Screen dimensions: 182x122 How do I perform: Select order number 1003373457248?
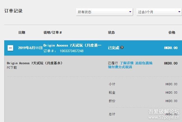coord(72,51)
